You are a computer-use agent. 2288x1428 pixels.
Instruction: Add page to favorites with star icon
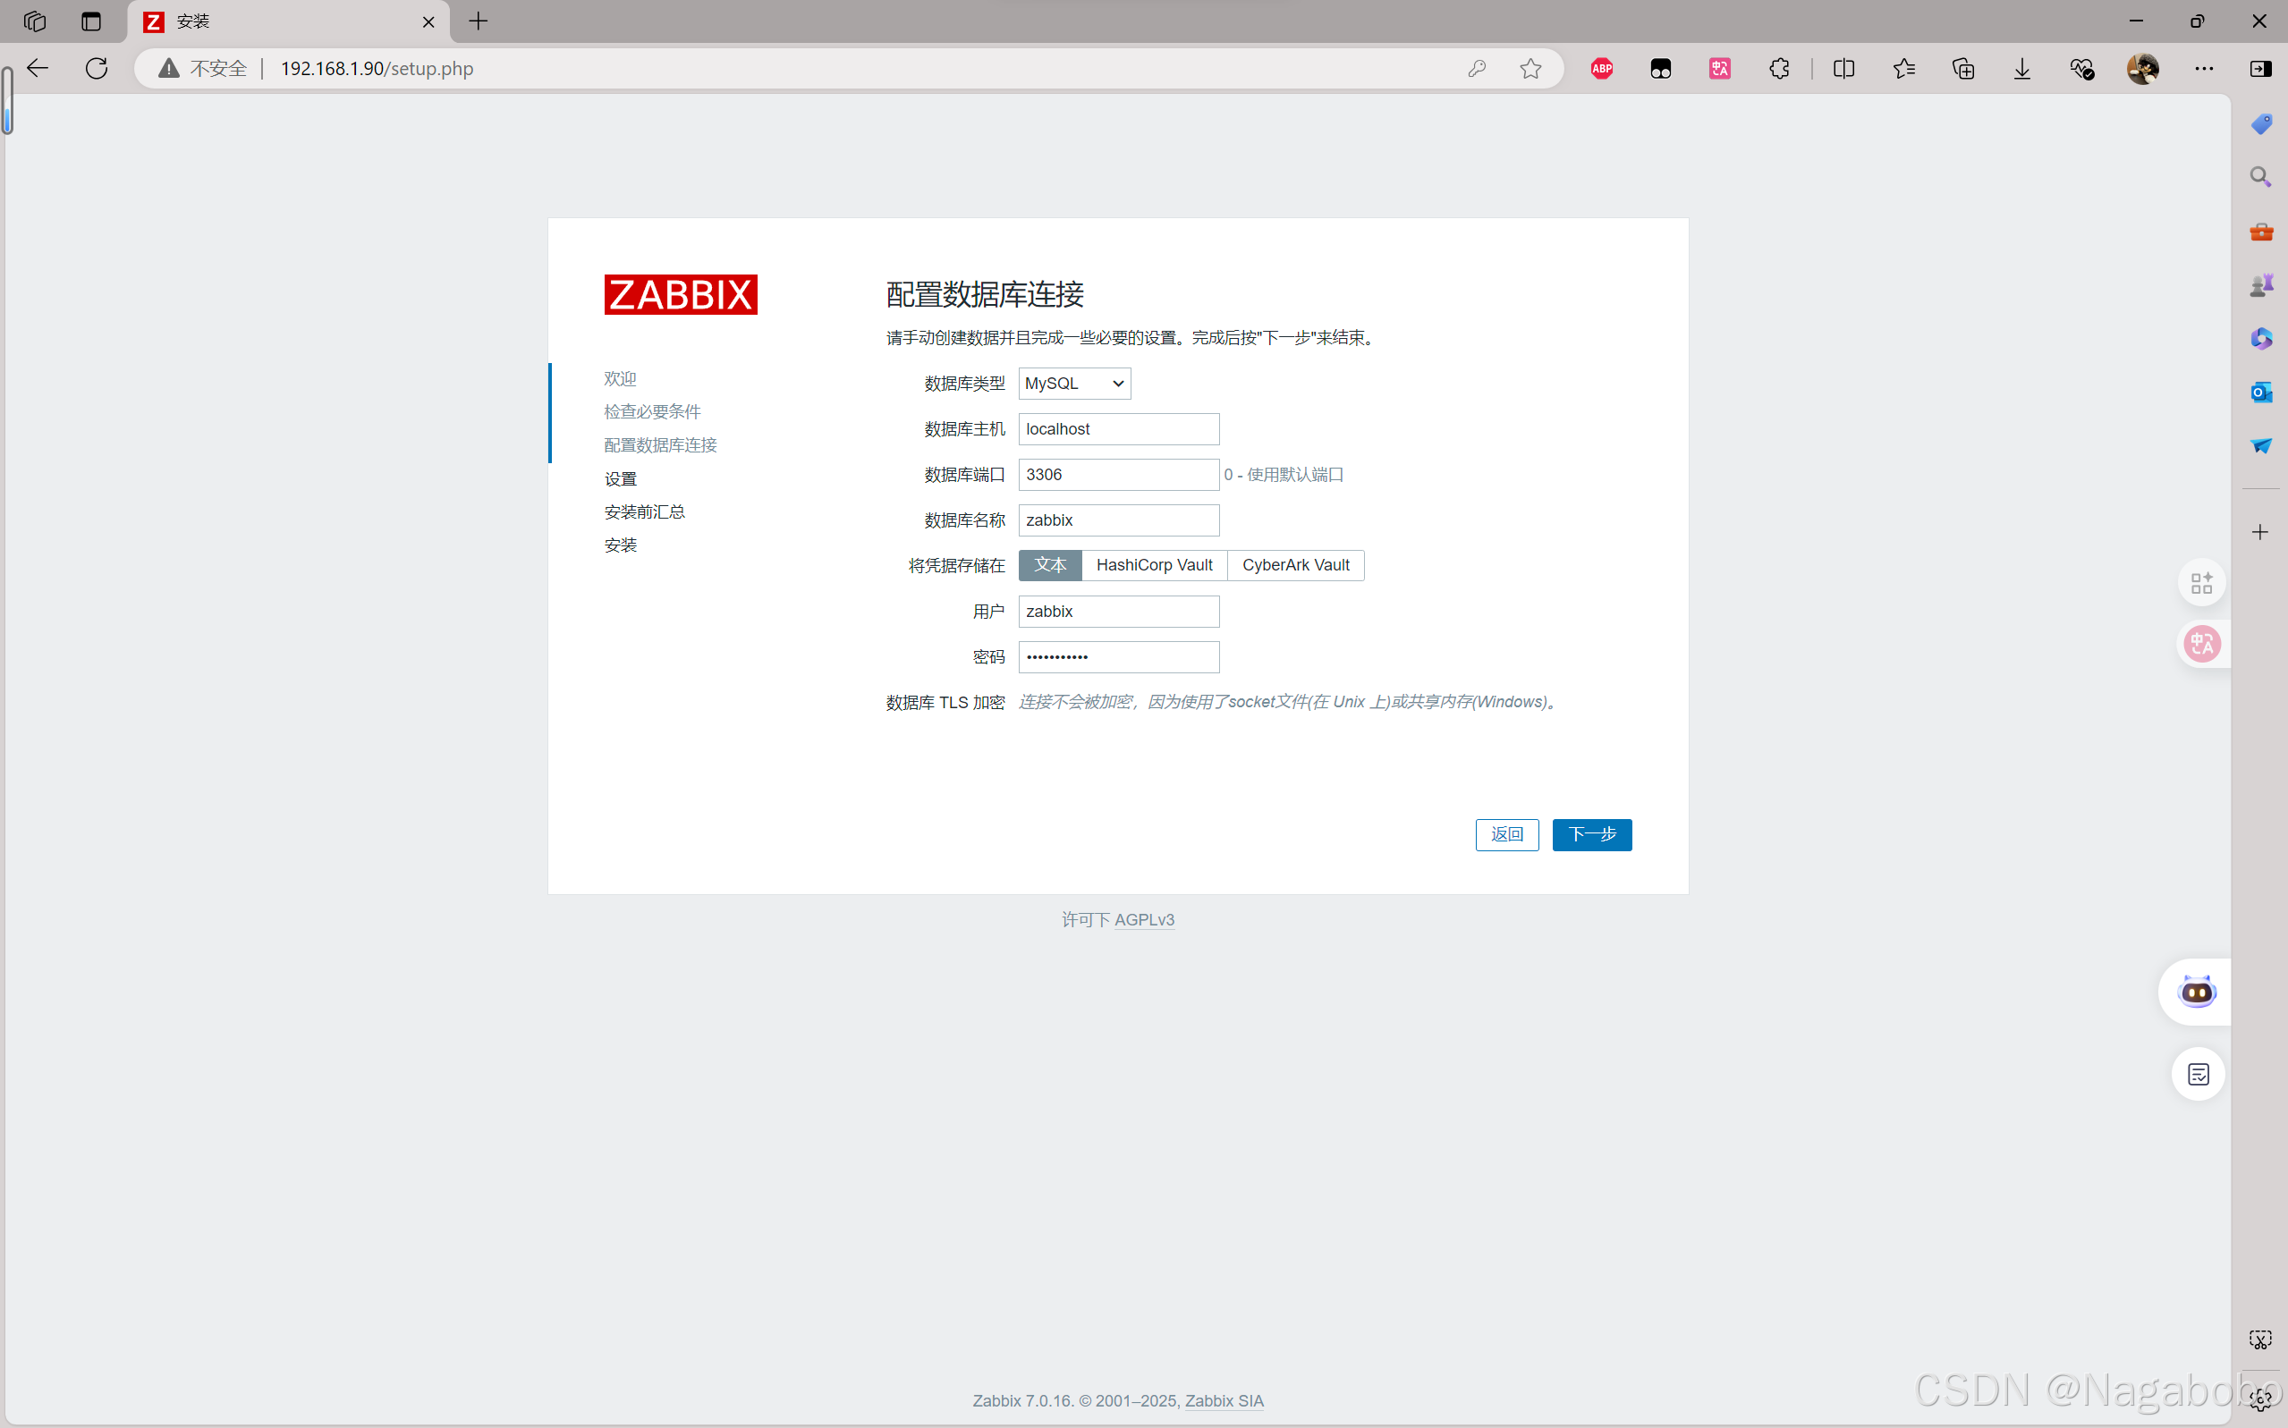(x=1530, y=68)
